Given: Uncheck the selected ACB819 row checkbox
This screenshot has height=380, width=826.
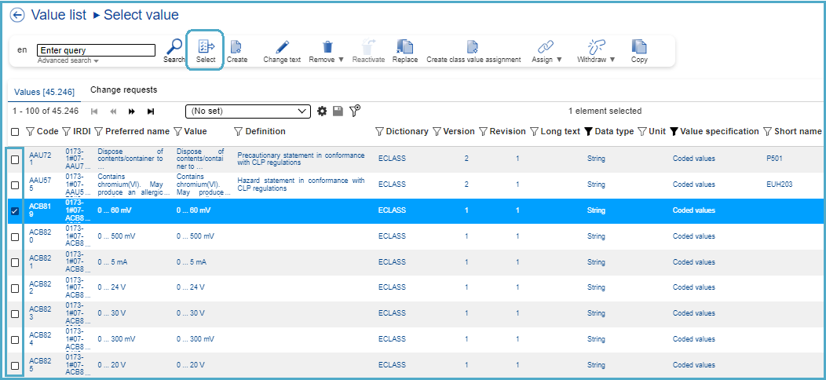Looking at the screenshot, I should pos(15,211).
